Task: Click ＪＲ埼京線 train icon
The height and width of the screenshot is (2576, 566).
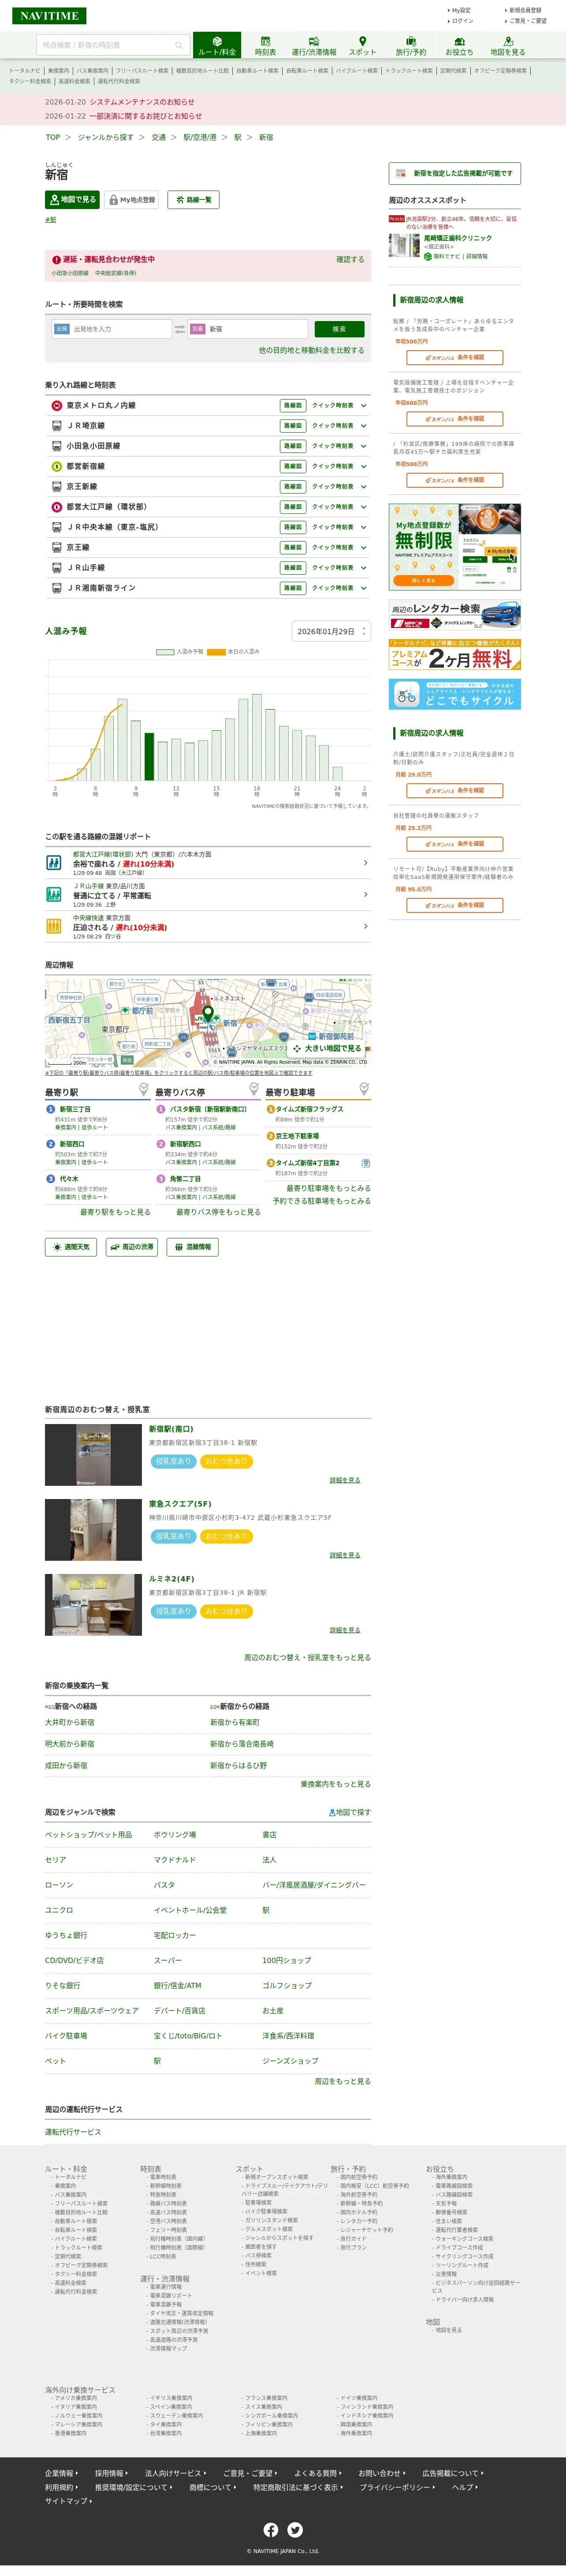Action: [x=57, y=426]
